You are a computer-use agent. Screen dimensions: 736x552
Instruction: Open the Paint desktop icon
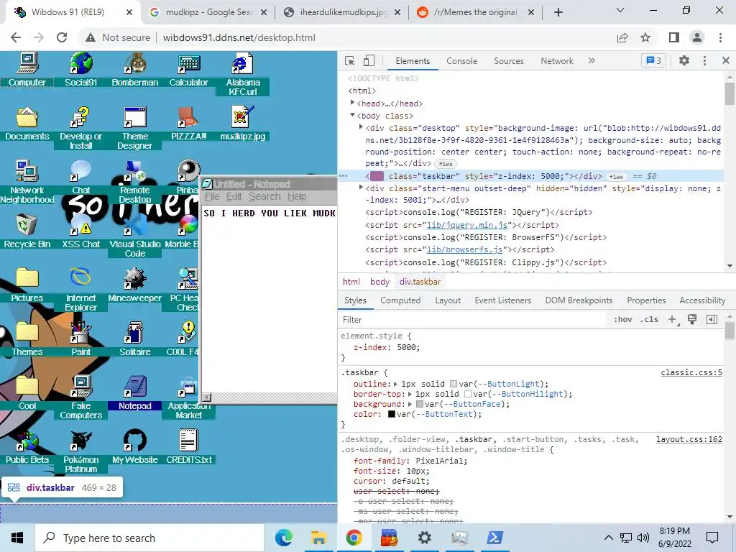[x=80, y=339]
